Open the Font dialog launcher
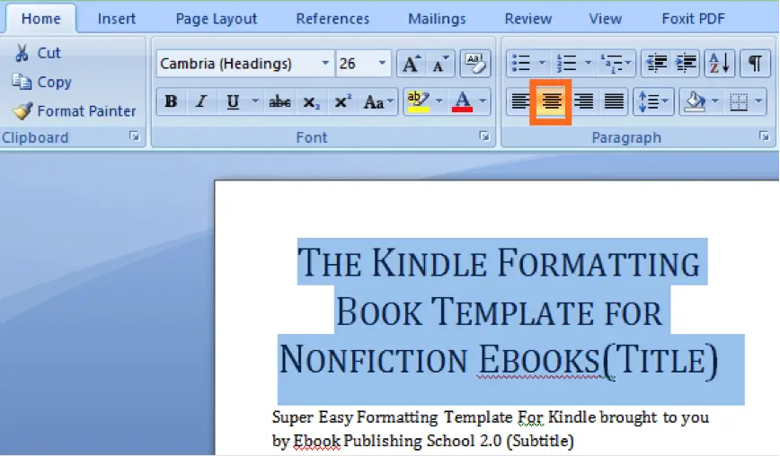 (x=484, y=136)
